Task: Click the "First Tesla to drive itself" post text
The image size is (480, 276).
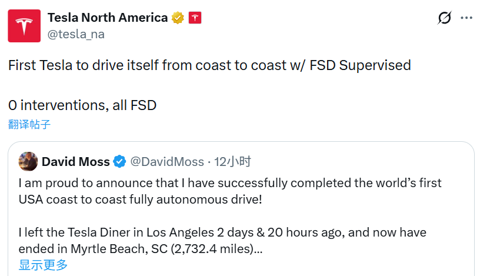Action: (209, 65)
